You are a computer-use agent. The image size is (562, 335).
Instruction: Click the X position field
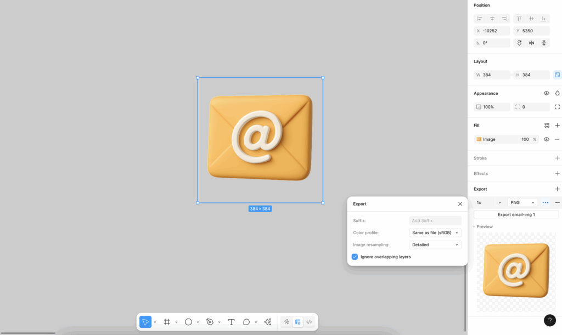click(492, 31)
